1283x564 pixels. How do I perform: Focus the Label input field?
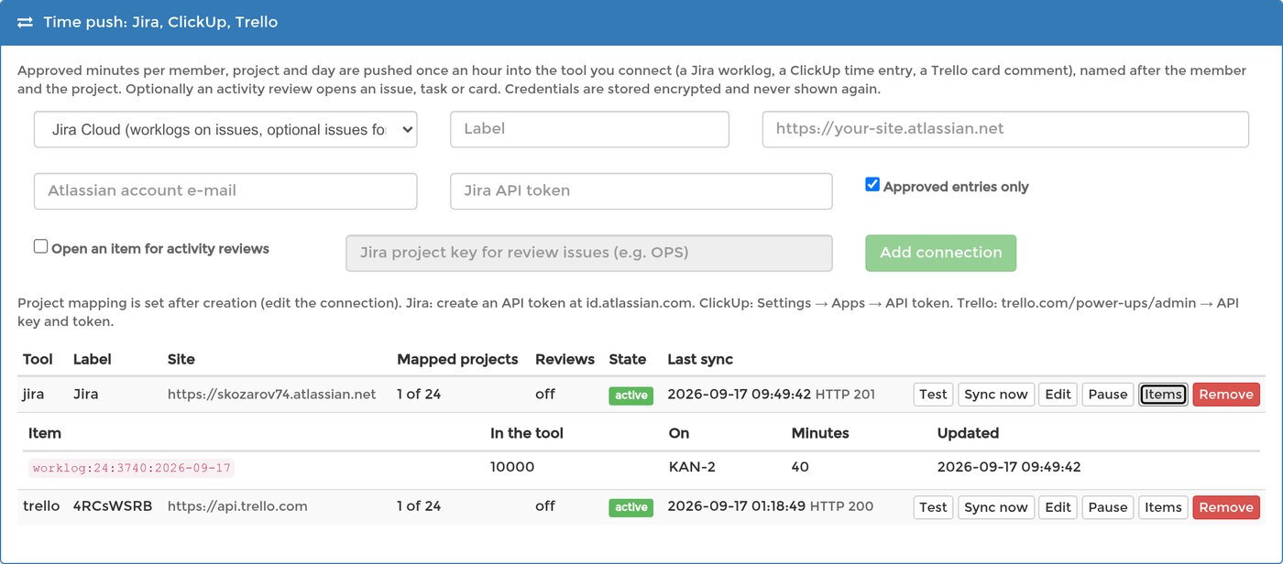589,129
